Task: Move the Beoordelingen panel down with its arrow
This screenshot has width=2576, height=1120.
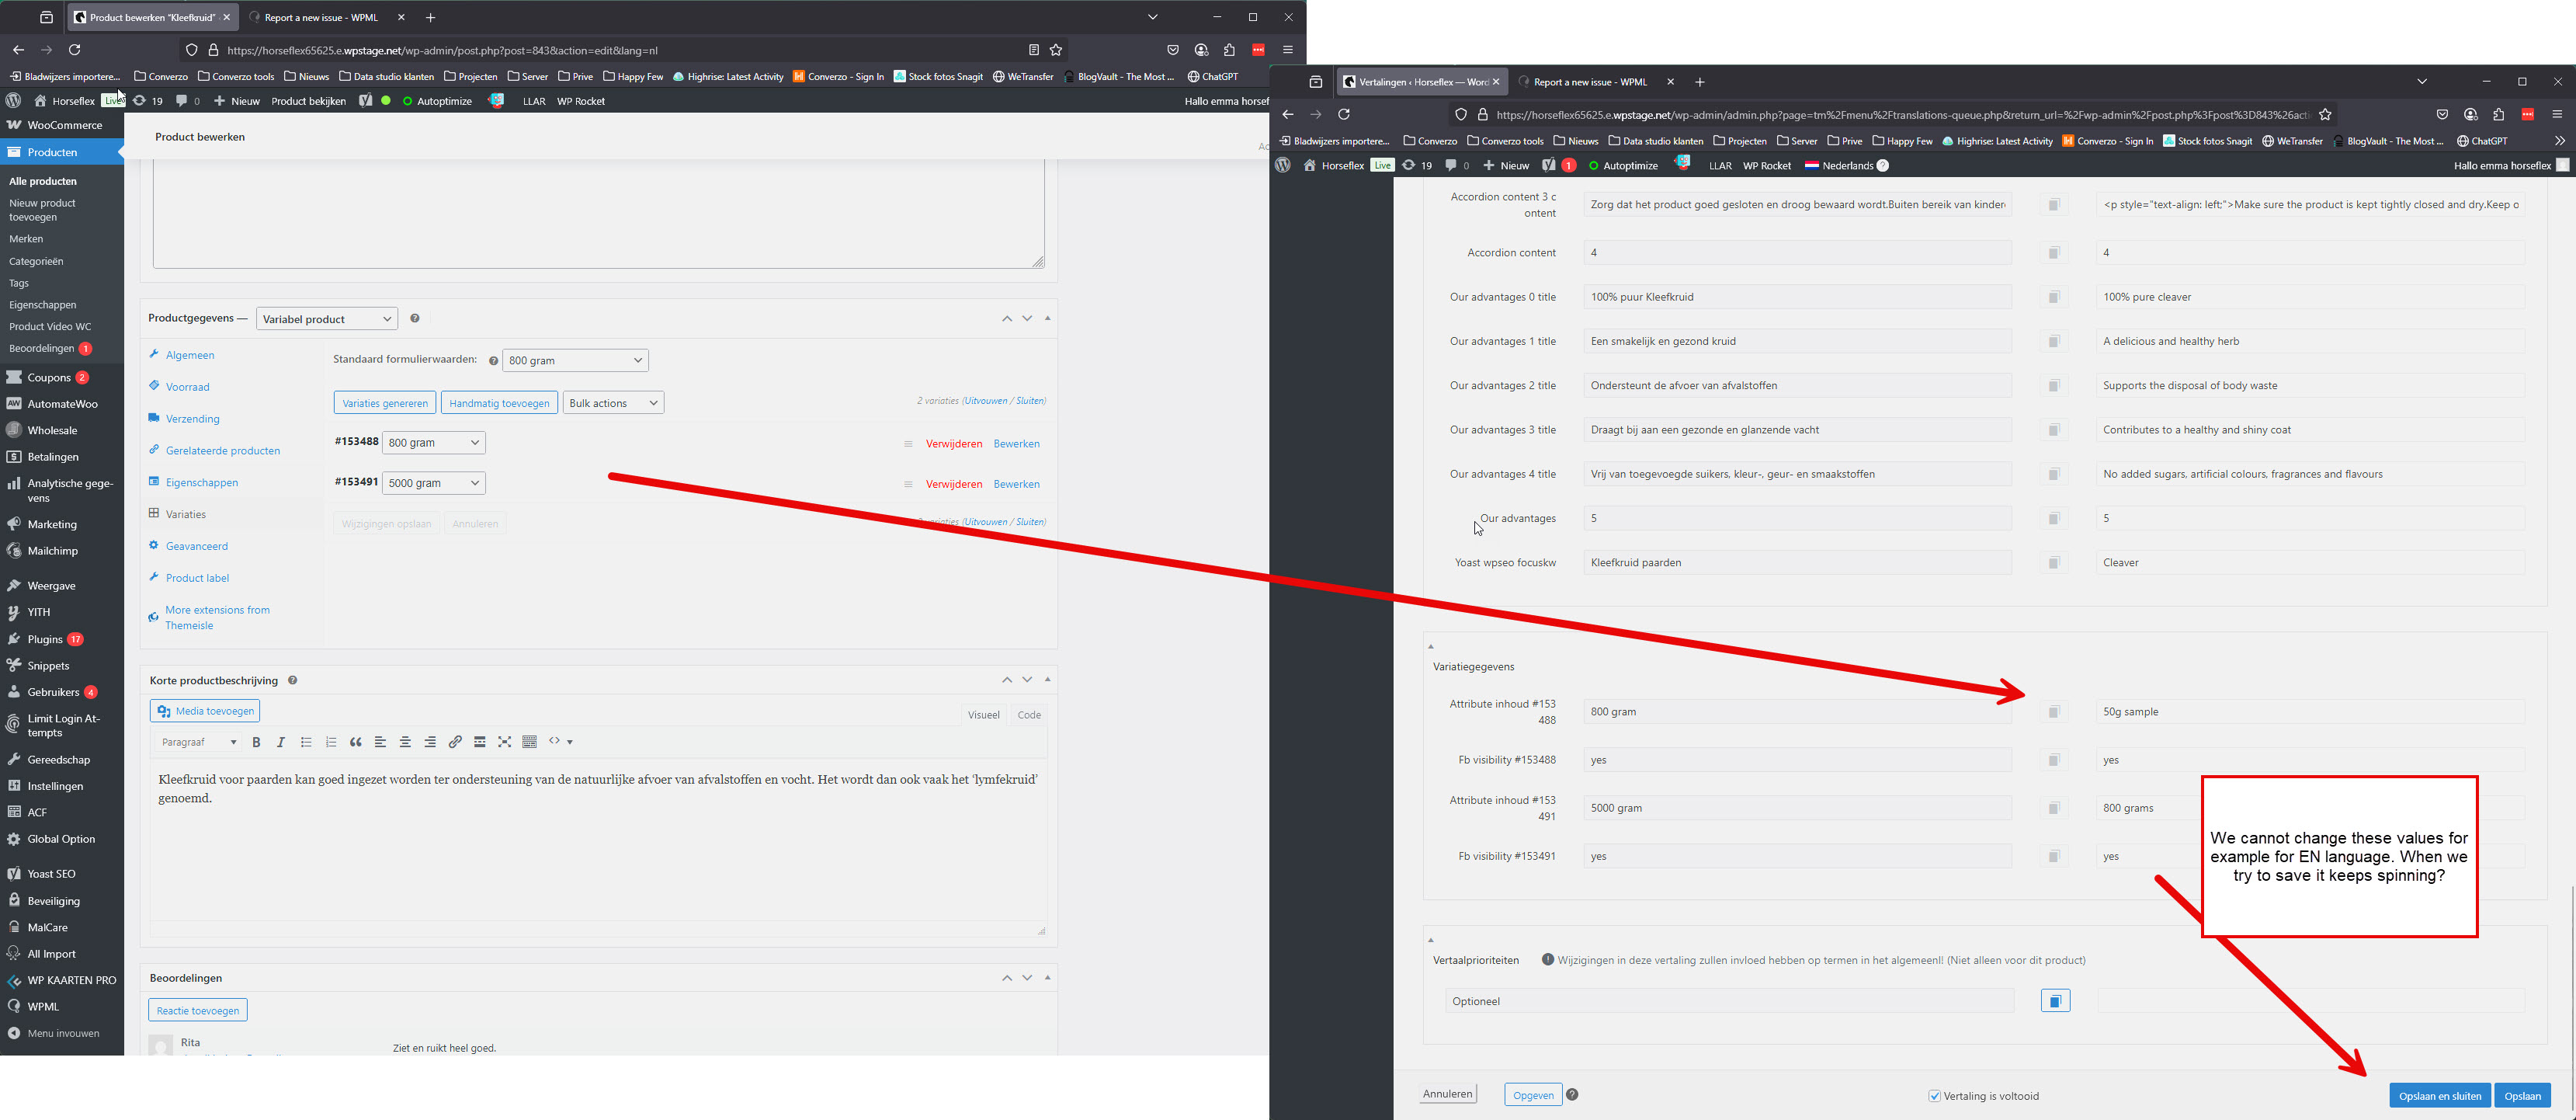Action: (1027, 978)
